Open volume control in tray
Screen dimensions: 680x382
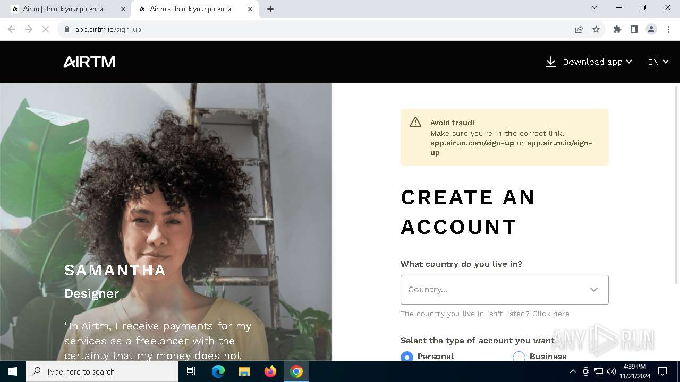[x=611, y=371]
